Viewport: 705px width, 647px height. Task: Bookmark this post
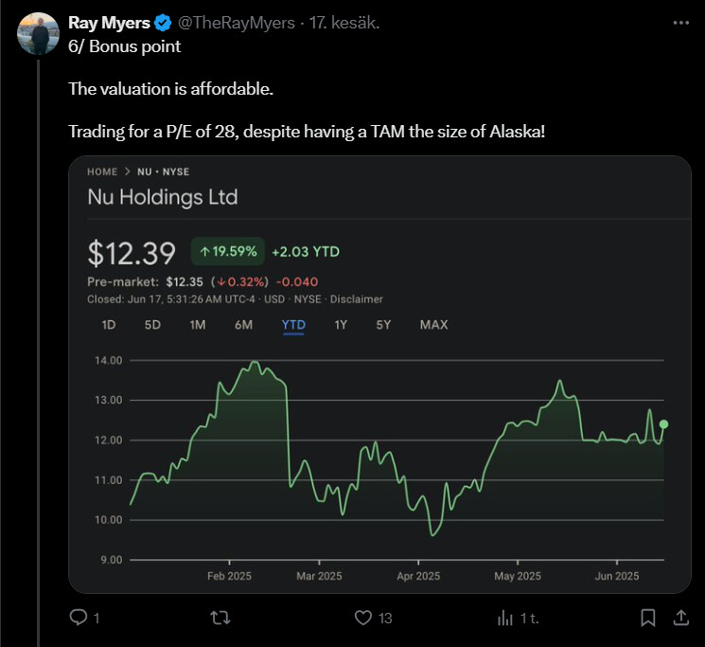[x=648, y=618]
